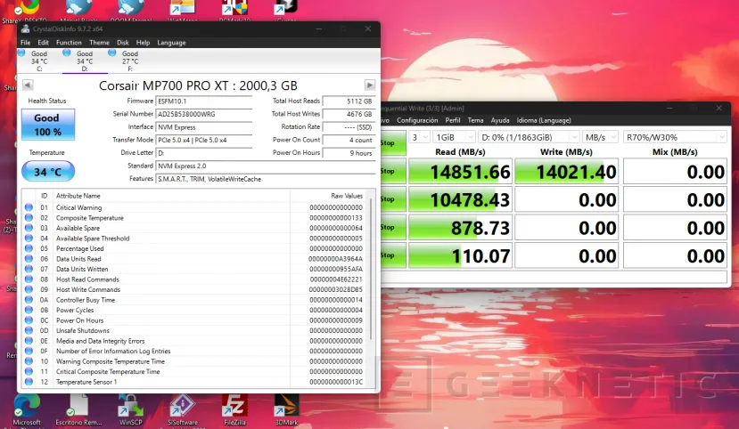Screen dimensions: 739x429
Task: Click Stop button beside 10478.43 result
Action: tap(393, 199)
